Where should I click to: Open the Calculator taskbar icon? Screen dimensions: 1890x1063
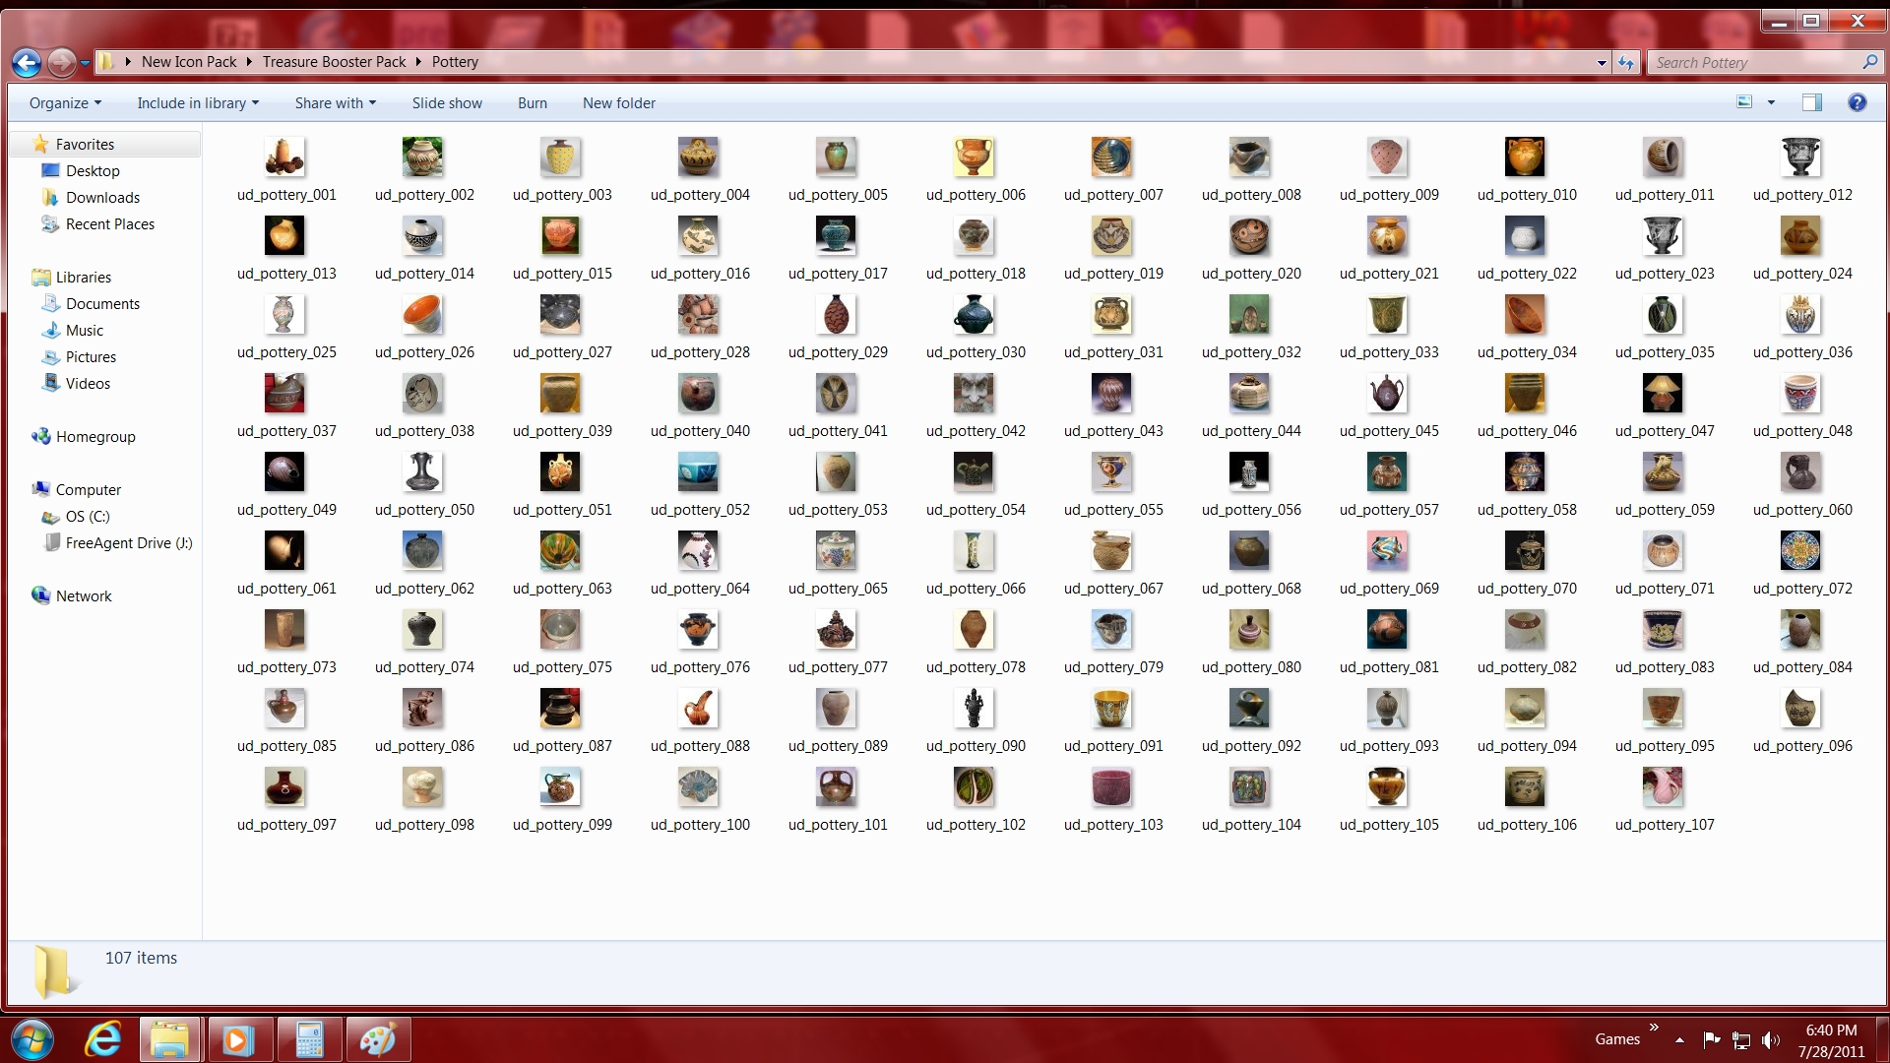point(309,1039)
